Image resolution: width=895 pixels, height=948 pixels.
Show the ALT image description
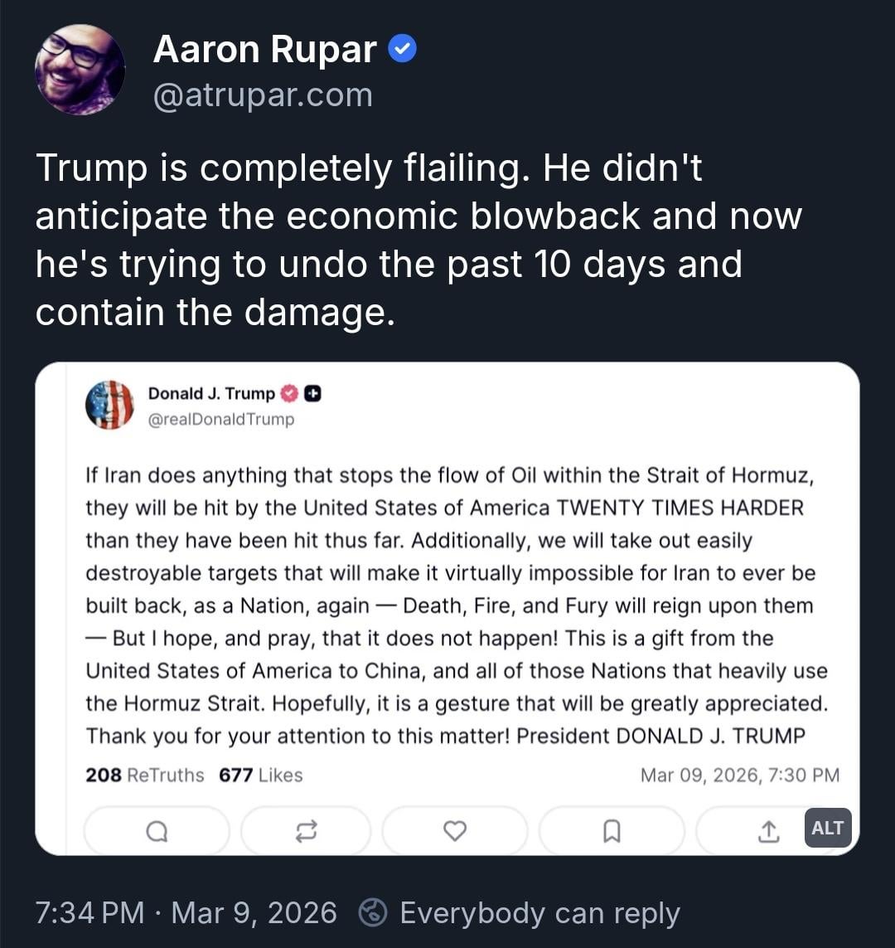click(x=827, y=828)
